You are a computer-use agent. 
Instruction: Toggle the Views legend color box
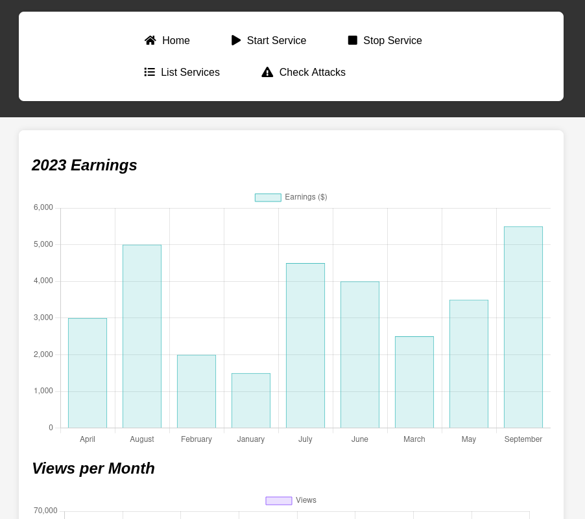[x=279, y=501]
